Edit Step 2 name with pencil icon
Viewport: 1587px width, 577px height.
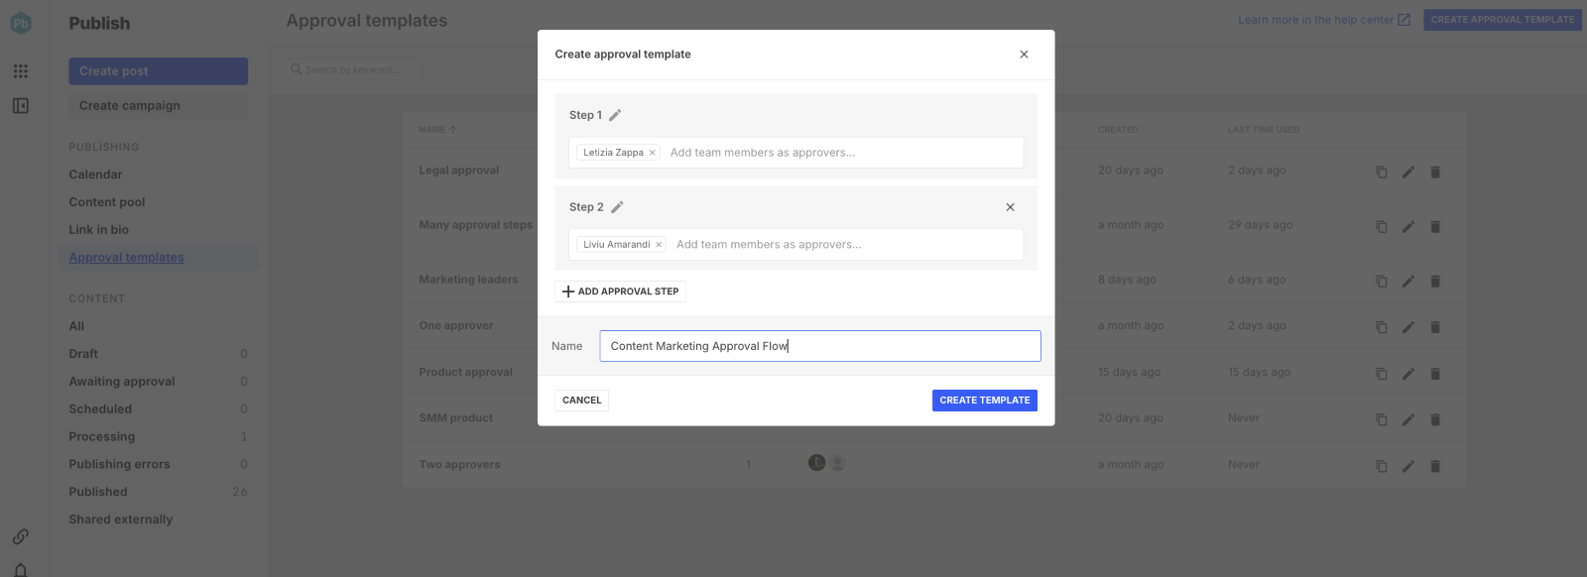click(617, 207)
